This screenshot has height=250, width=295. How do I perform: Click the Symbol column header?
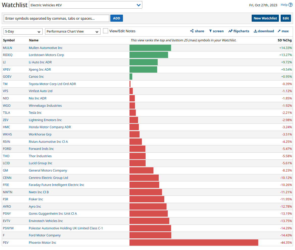pyautogui.click(x=9, y=40)
